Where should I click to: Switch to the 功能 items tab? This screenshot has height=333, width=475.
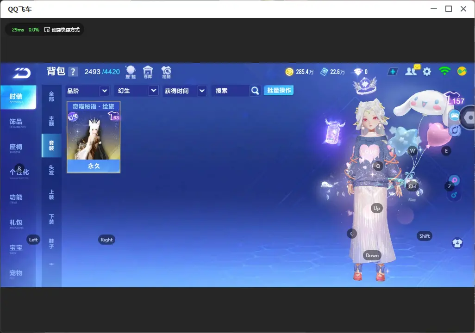tap(16, 198)
